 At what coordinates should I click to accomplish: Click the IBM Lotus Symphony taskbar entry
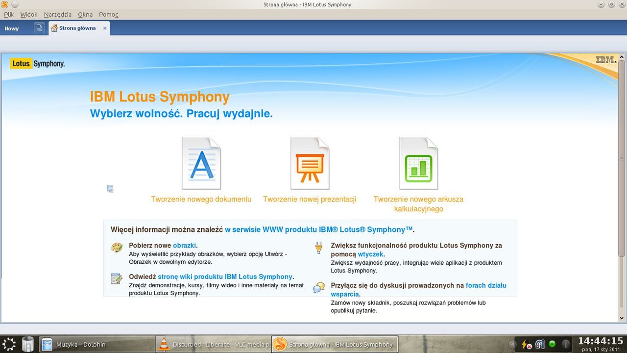[x=335, y=344]
